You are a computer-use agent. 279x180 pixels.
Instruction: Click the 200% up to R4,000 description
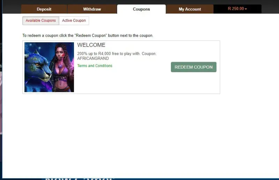(x=116, y=54)
